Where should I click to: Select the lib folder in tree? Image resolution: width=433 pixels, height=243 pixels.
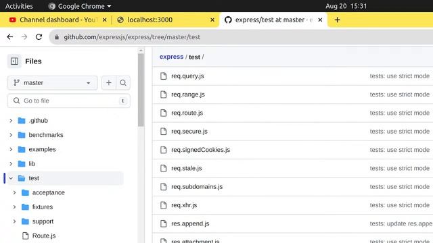(32, 163)
